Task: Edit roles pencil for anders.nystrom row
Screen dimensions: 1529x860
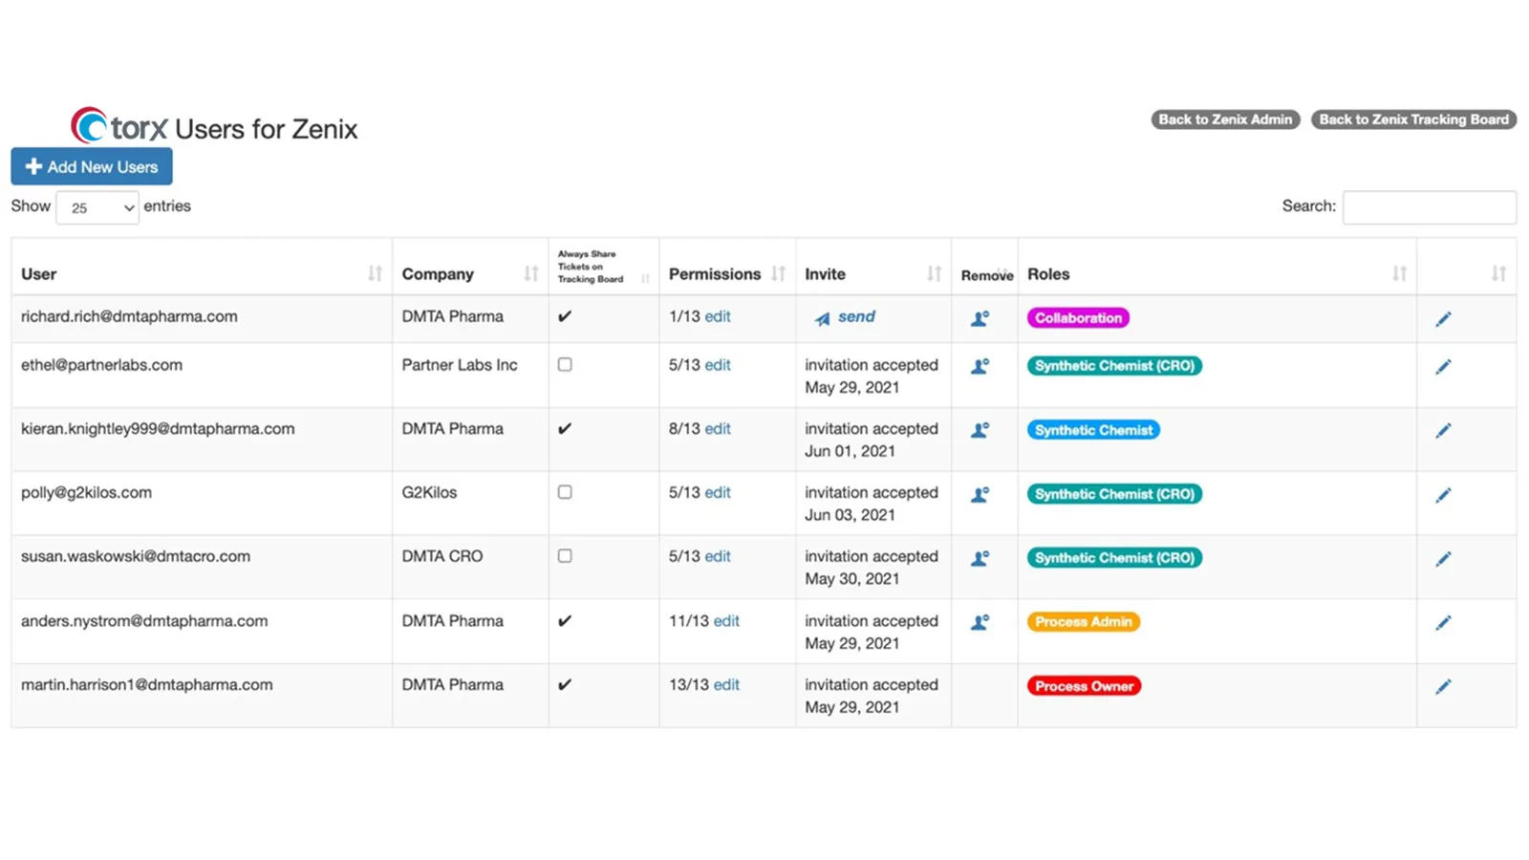Action: click(x=1443, y=623)
